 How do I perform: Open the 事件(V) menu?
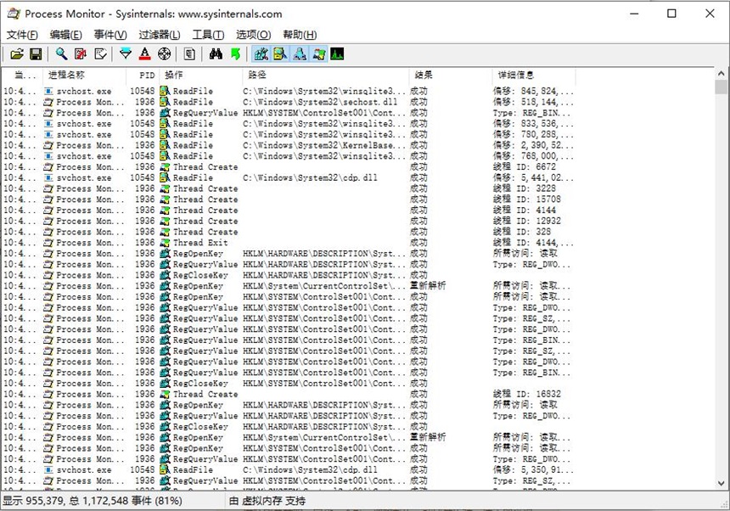109,35
